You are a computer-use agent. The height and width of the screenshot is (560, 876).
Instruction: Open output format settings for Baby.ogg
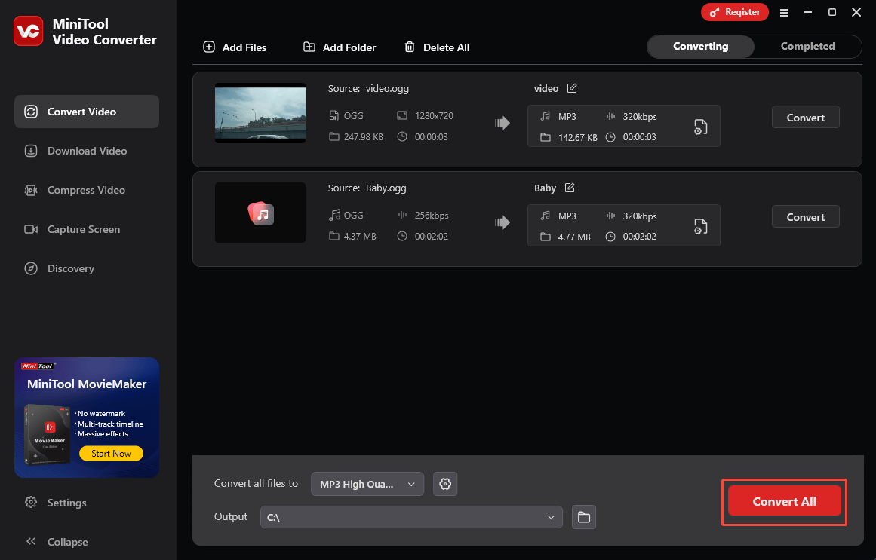701,226
